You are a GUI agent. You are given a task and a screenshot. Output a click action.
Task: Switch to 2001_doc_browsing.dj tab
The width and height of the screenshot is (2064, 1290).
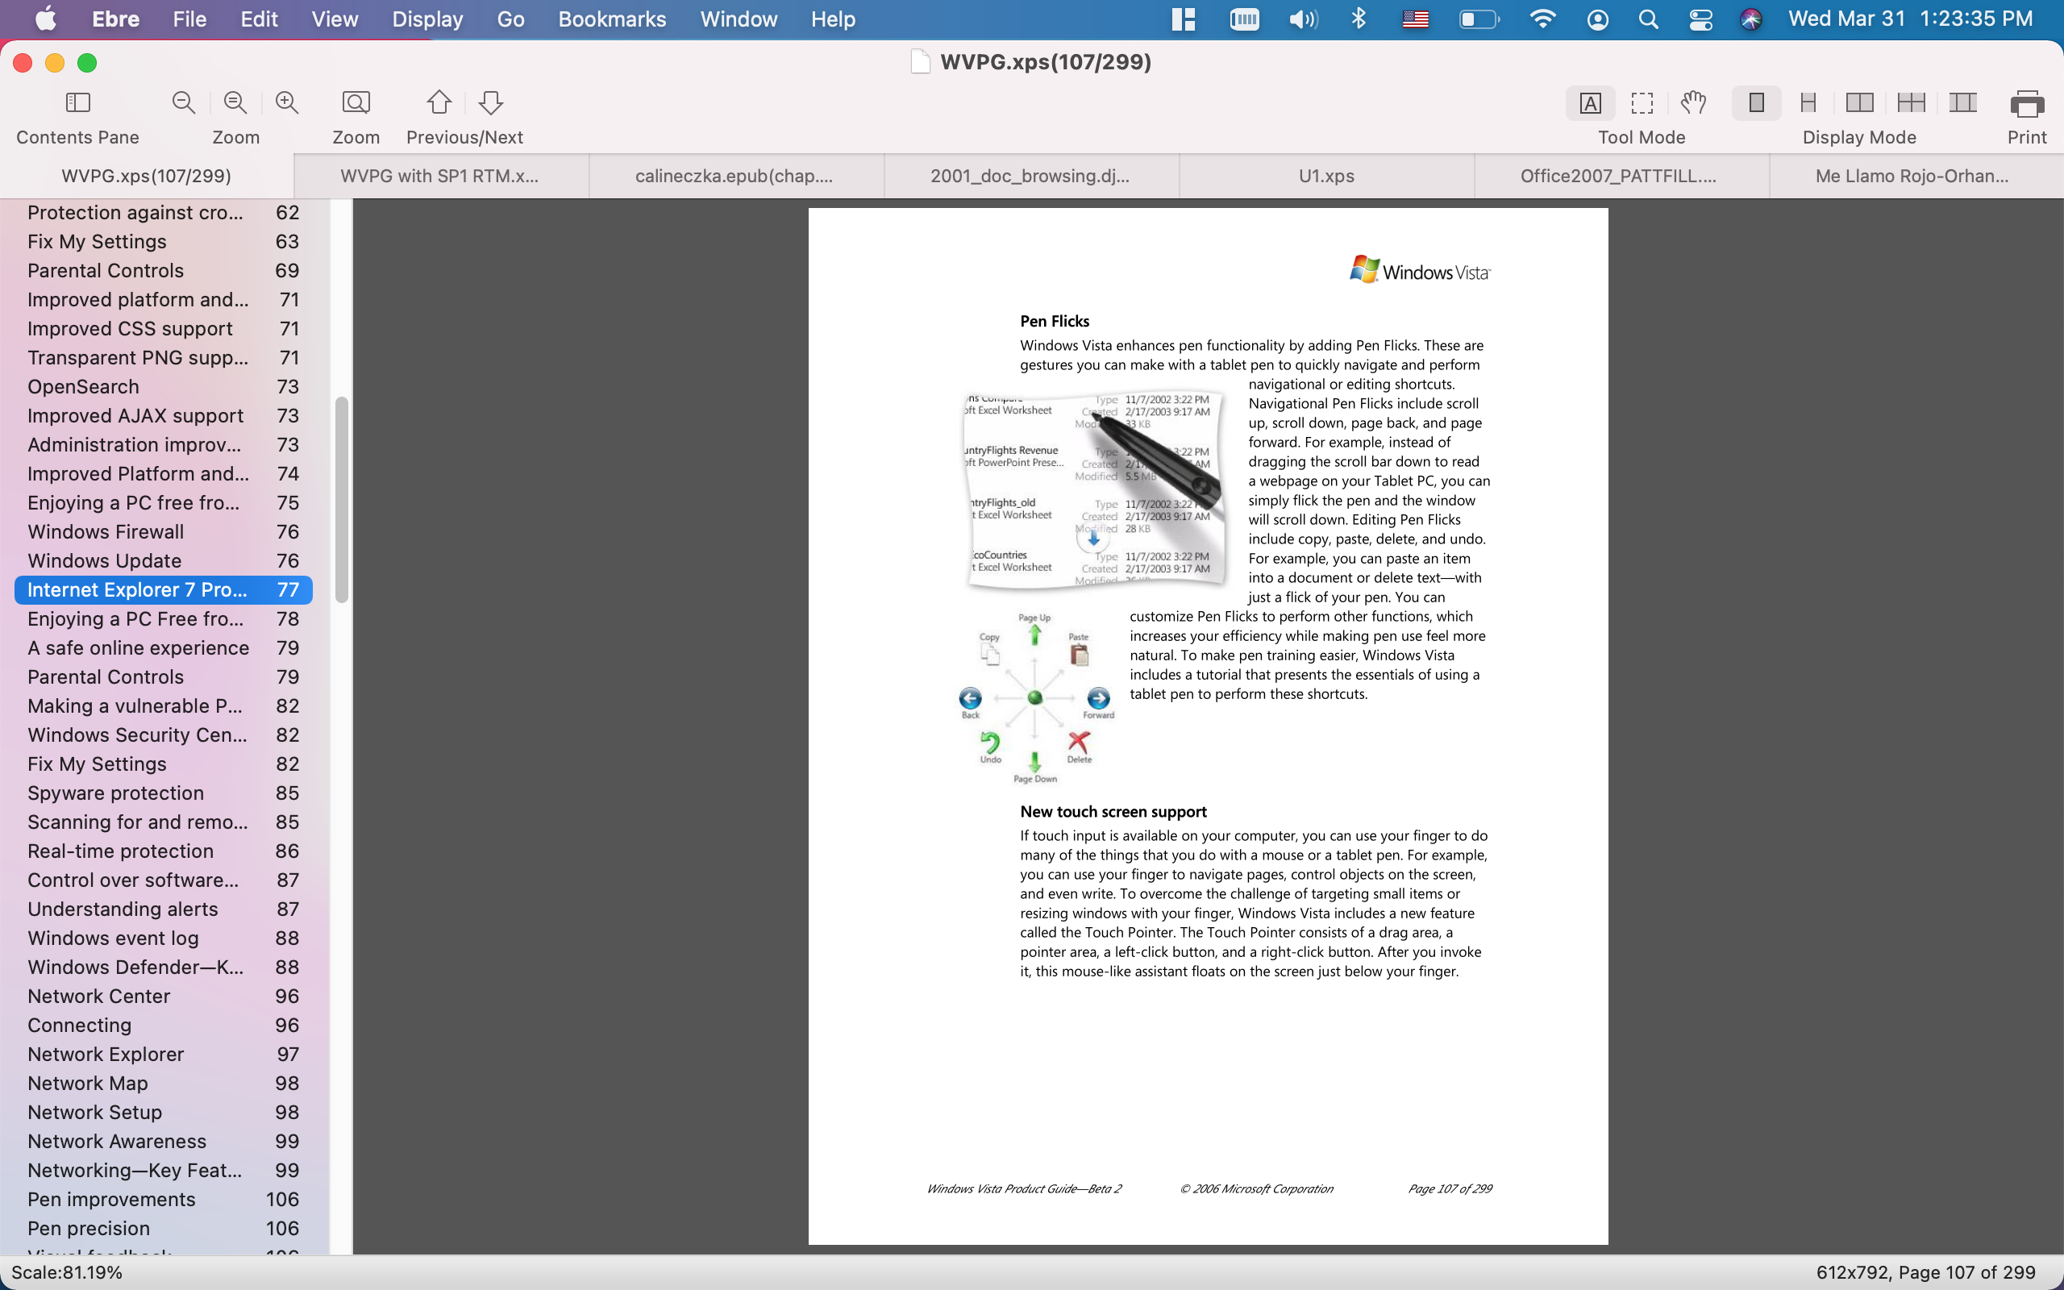pos(1030,176)
